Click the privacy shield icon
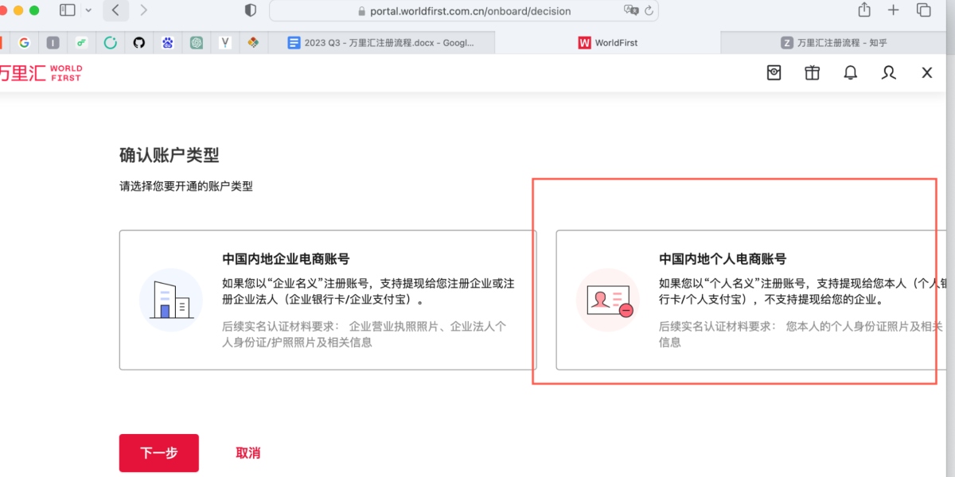The width and height of the screenshot is (955, 477). coord(251,10)
